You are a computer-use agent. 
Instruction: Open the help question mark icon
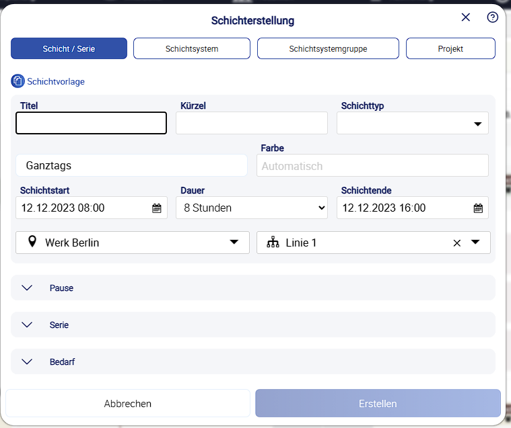pos(492,17)
